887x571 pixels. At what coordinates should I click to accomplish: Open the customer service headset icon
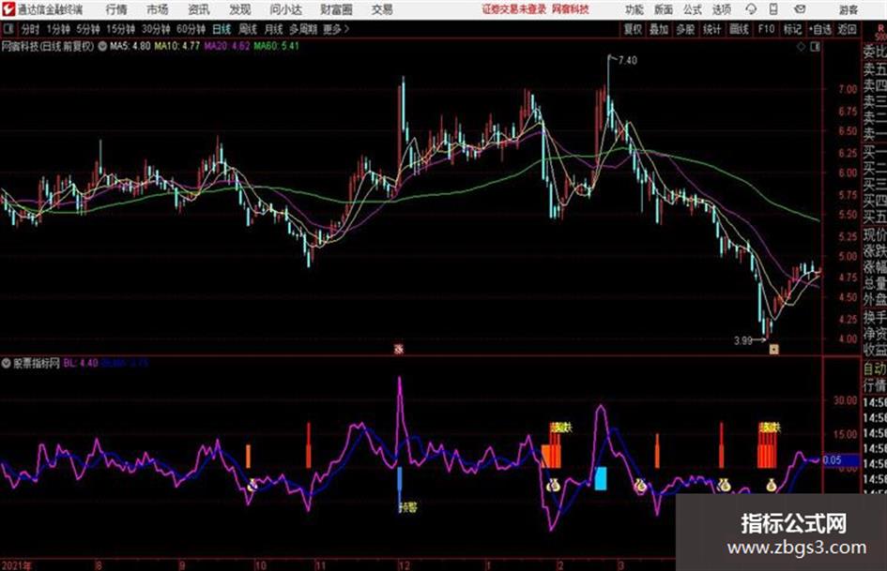tap(751, 9)
